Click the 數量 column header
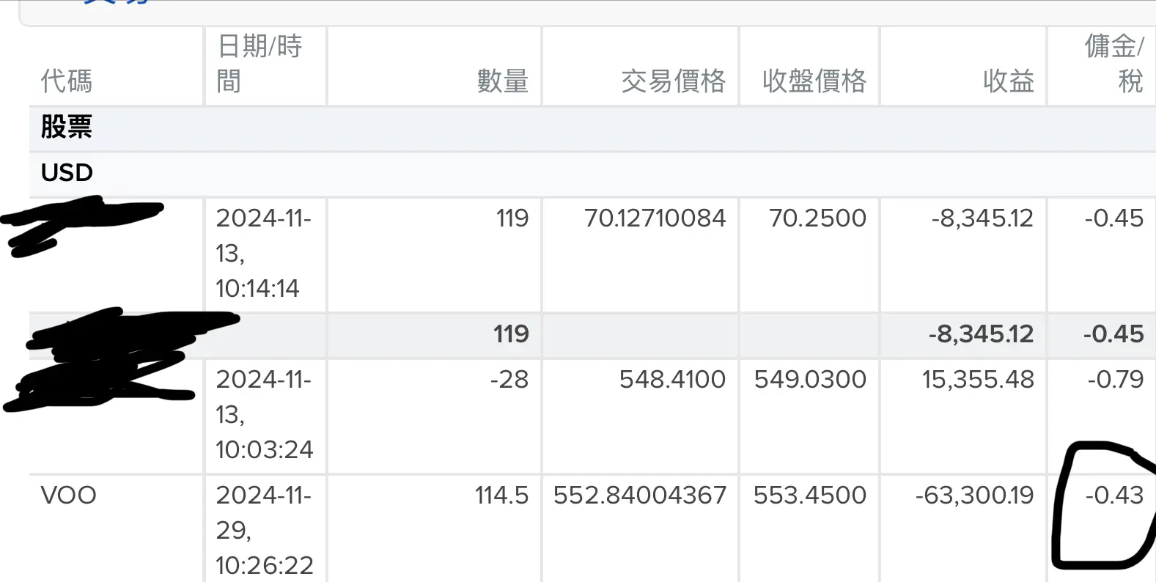 [502, 81]
